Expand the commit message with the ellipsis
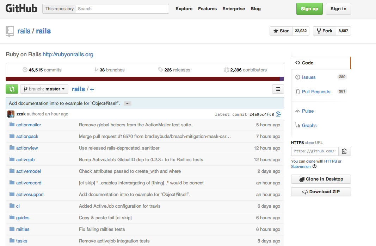376x246 pixels. (127, 103)
